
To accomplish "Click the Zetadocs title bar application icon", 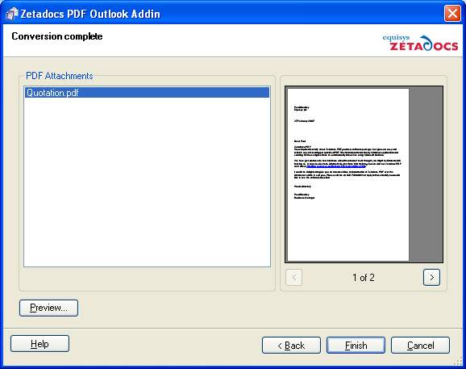I will point(12,14).
